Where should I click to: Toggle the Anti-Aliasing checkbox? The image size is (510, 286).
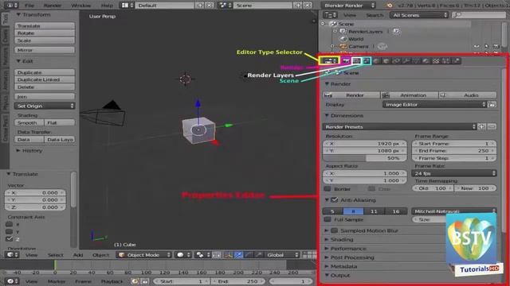coord(334,200)
